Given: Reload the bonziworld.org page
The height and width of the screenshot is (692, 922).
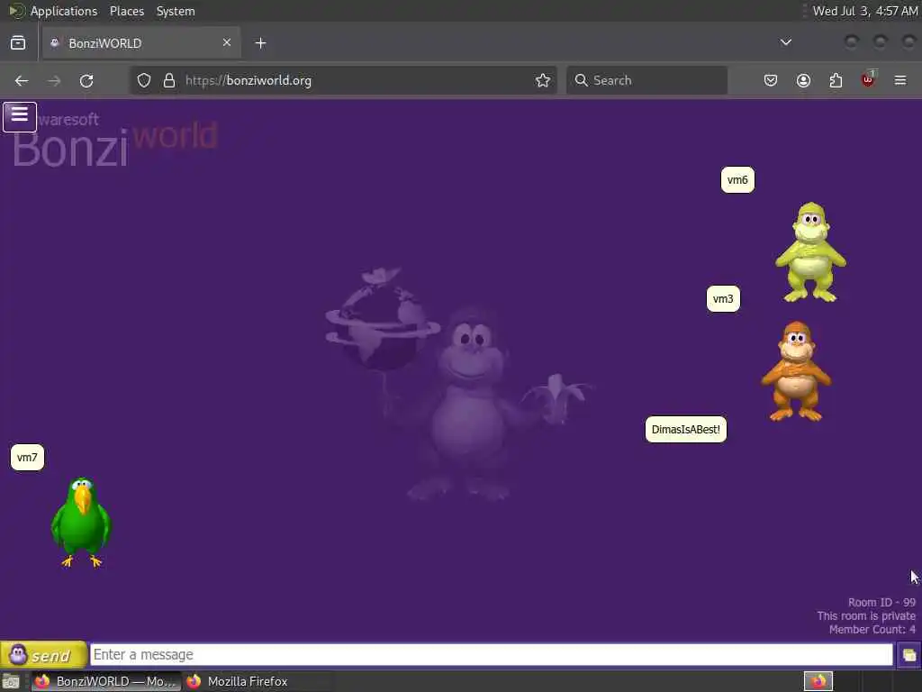Looking at the screenshot, I should click(x=86, y=80).
